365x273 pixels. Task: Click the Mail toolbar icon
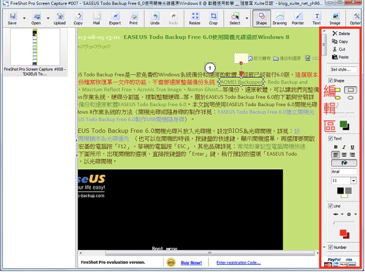[x=96, y=18]
